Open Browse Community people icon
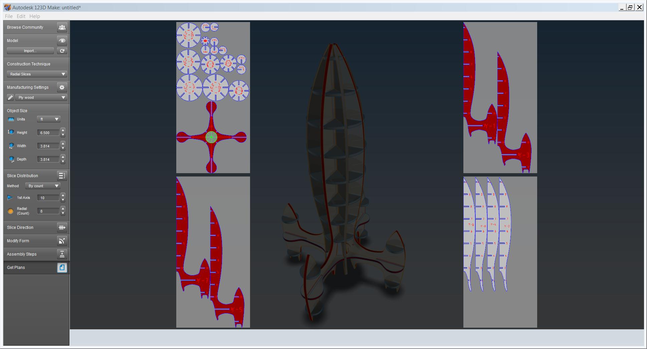Viewport: 647px width, 349px height. pyautogui.click(x=62, y=27)
